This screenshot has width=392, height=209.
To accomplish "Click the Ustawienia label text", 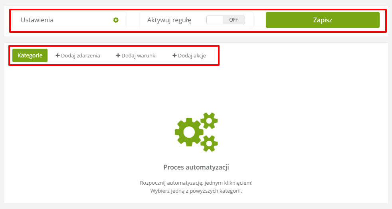I will (37, 20).
